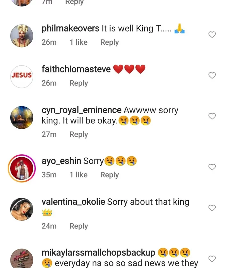This screenshot has height=268, width=230.
Task: Like valentina_okolie's comment
Action: [x=212, y=208]
